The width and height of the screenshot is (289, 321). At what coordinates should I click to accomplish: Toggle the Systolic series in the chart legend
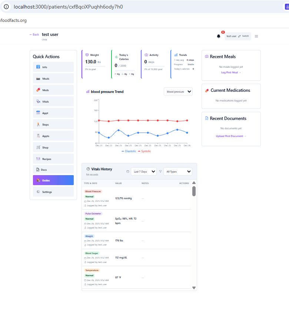point(145,151)
